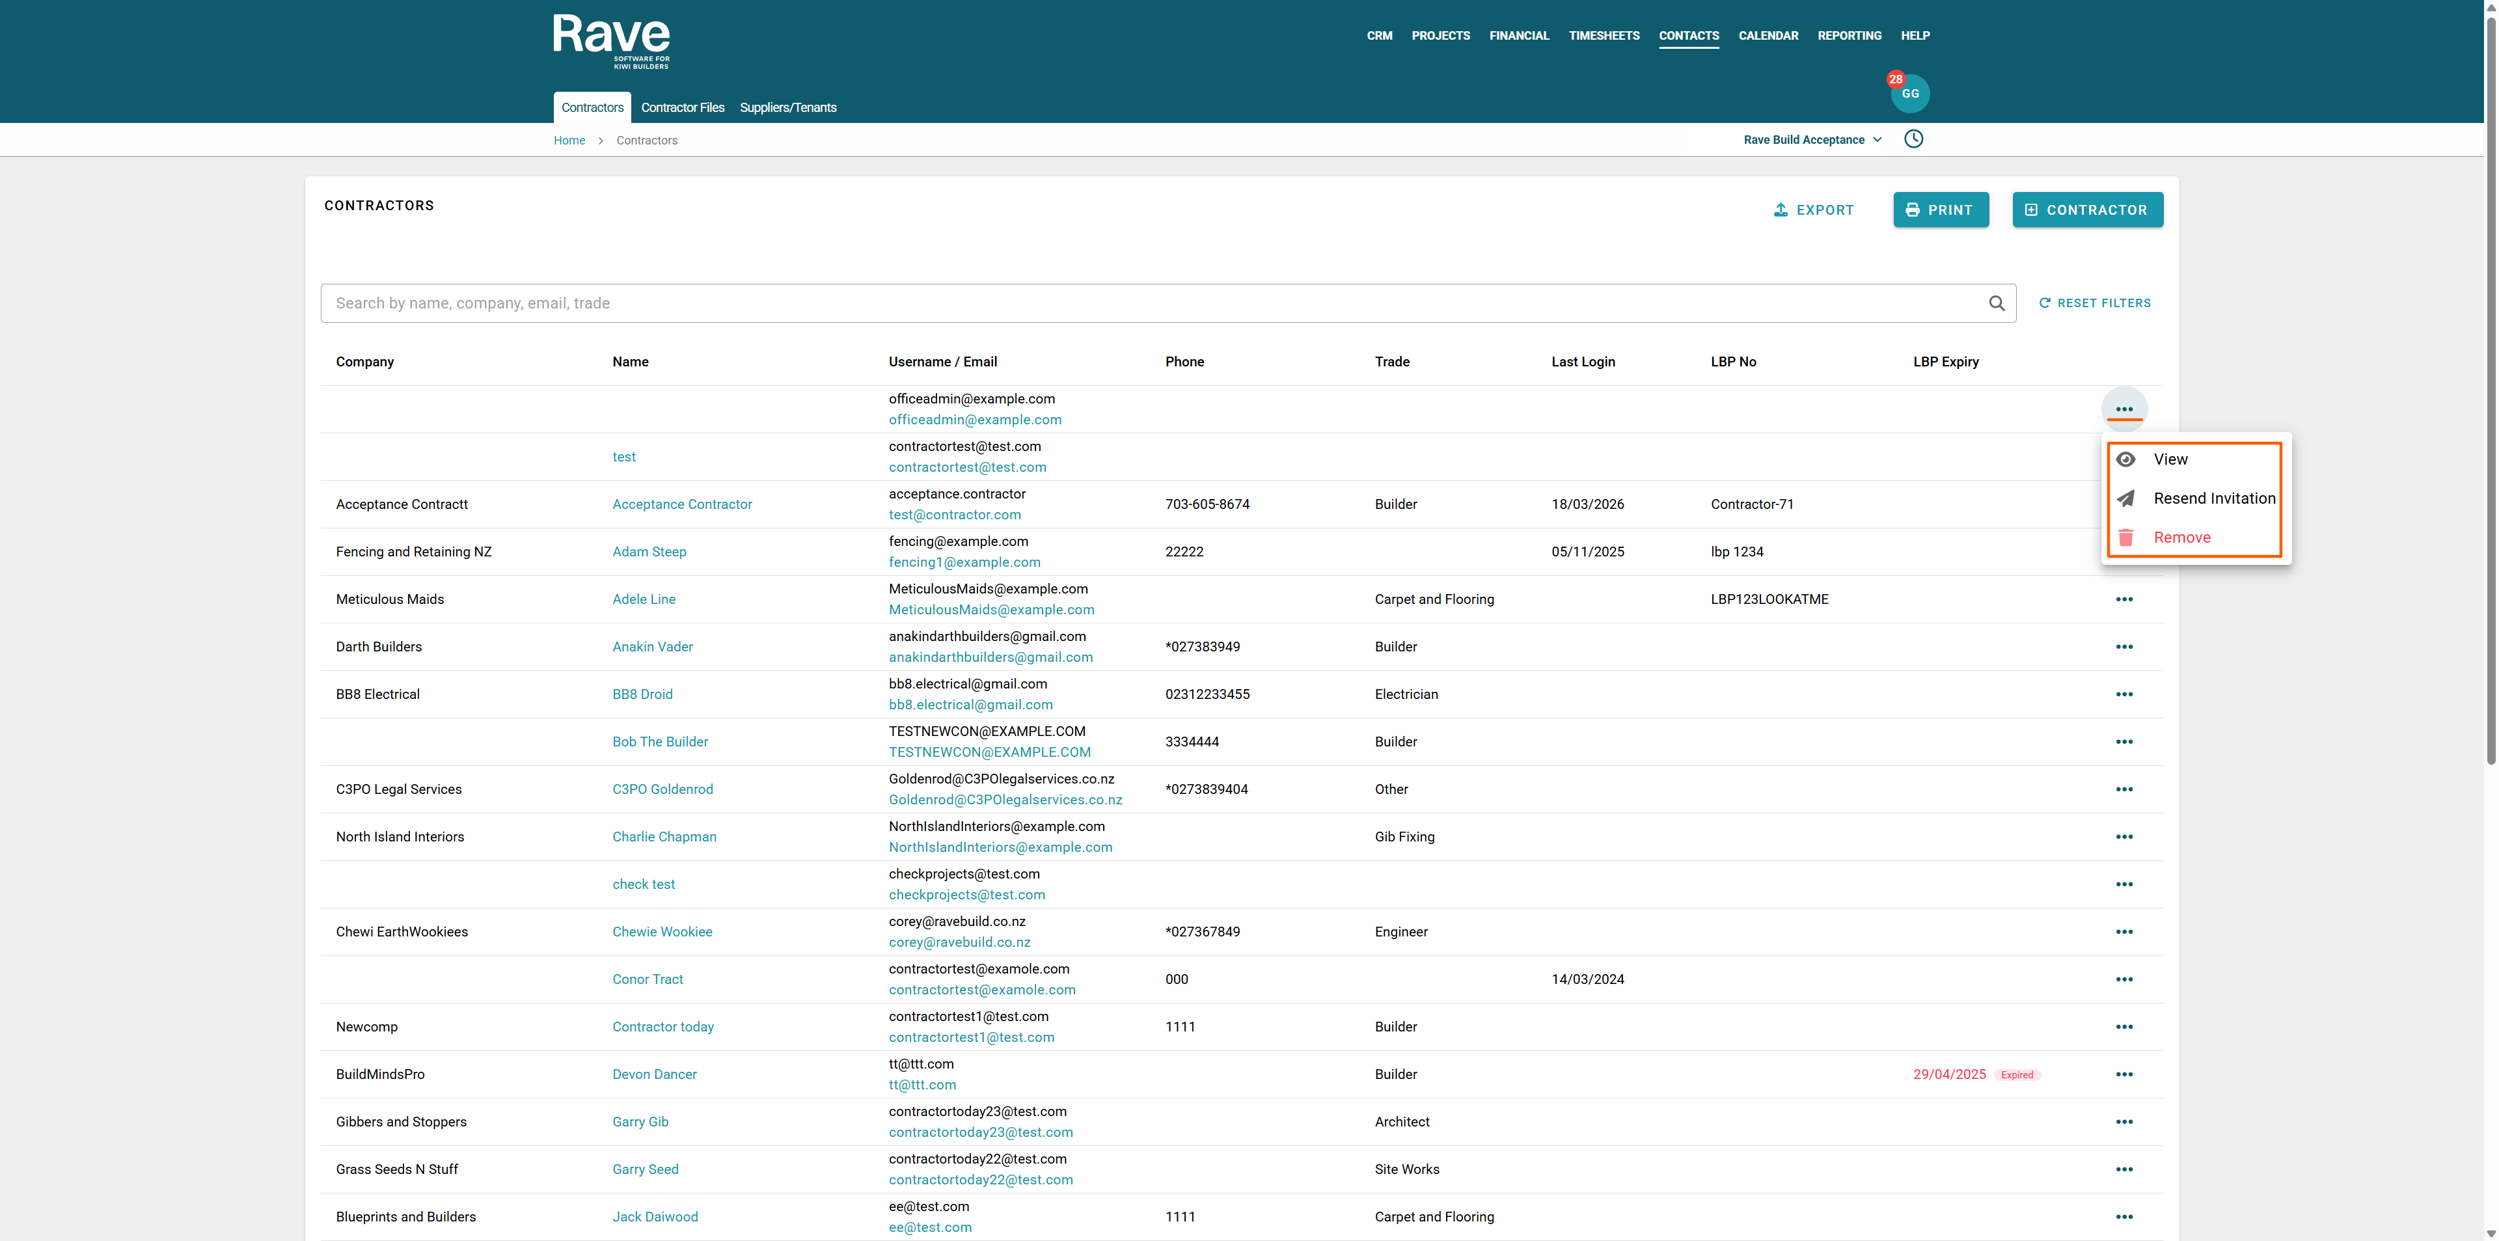Open three-dot menu for BB8 Droid row

pyautogui.click(x=2123, y=694)
